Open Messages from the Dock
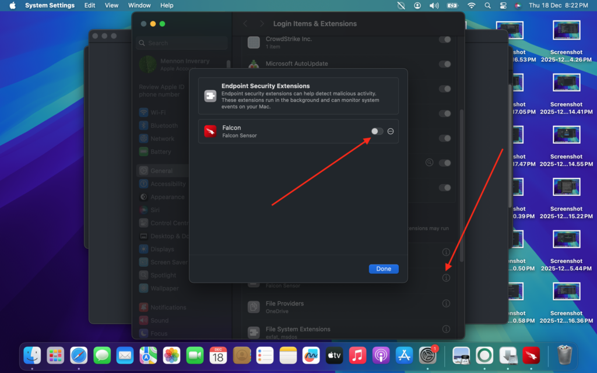597x373 pixels. pos(102,356)
